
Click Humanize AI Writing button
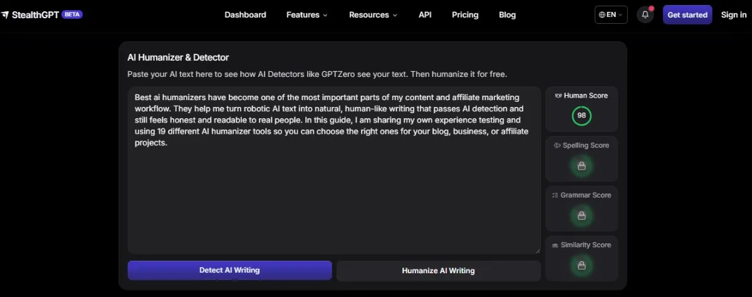pos(438,271)
